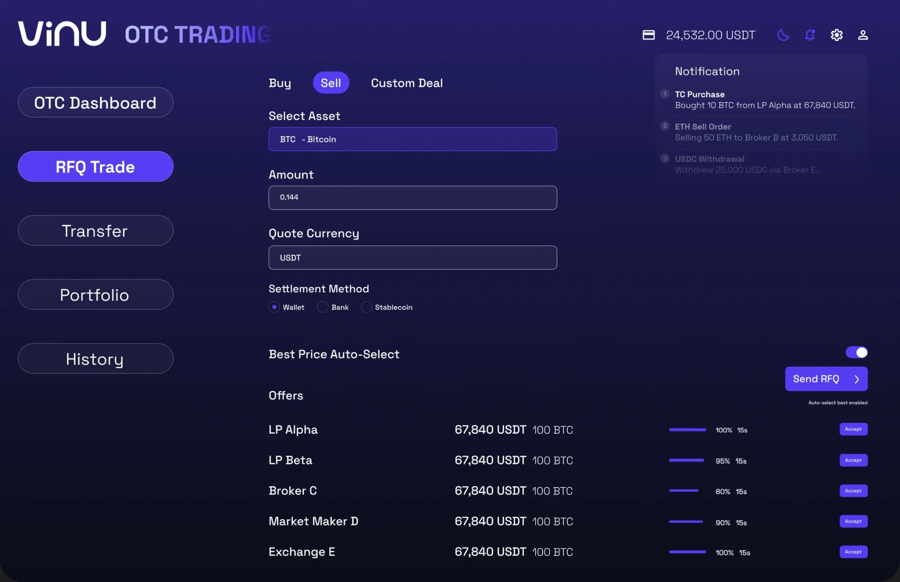The height and width of the screenshot is (582, 900).
Task: Click the Send RFQ arrow chevron
Action: pyautogui.click(x=856, y=379)
